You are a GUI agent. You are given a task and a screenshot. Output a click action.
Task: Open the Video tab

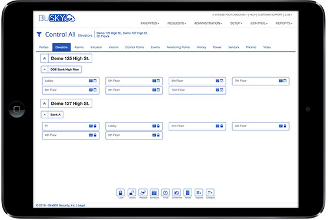tap(267, 47)
